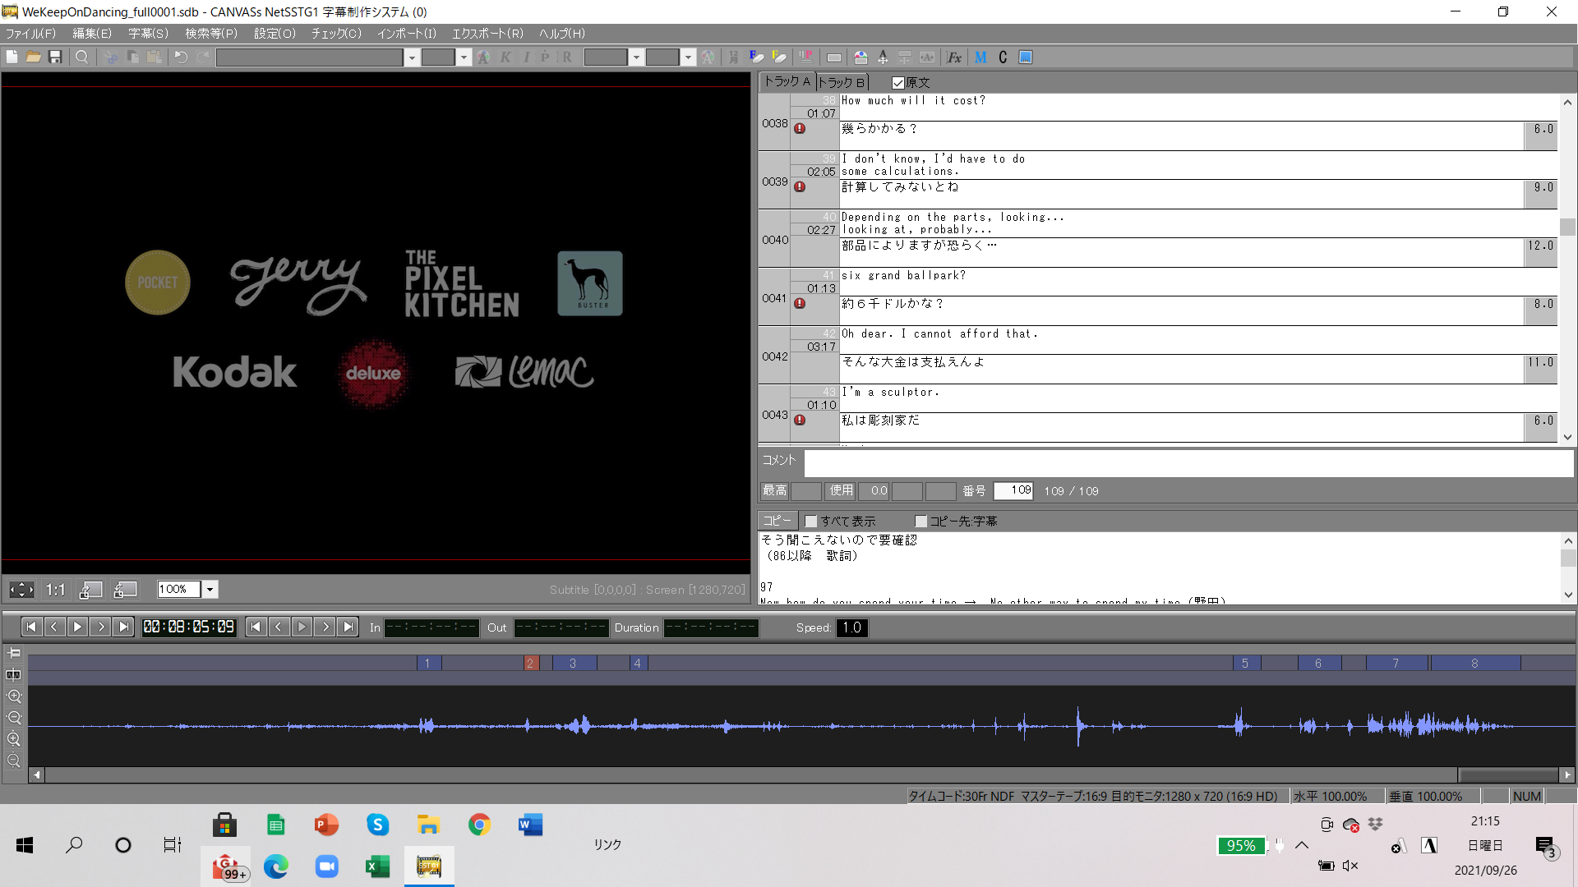Click the Fx toolbar icon
This screenshot has width=1578, height=887.
pos(954,57)
